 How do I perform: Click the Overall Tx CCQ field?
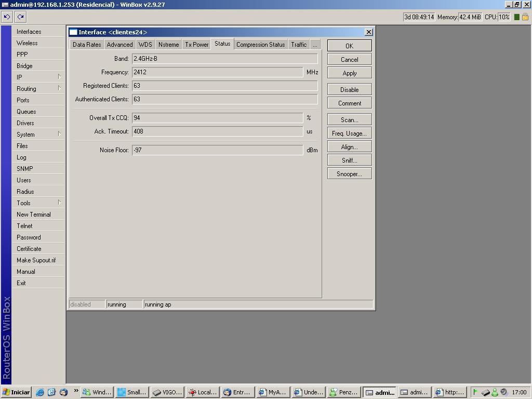coord(217,118)
